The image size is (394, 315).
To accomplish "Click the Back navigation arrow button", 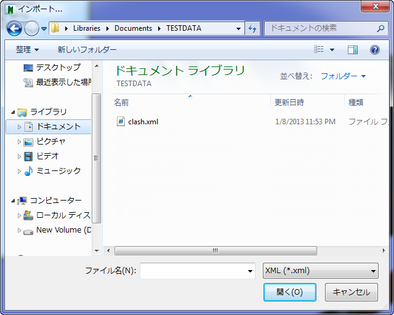I will (14, 28).
